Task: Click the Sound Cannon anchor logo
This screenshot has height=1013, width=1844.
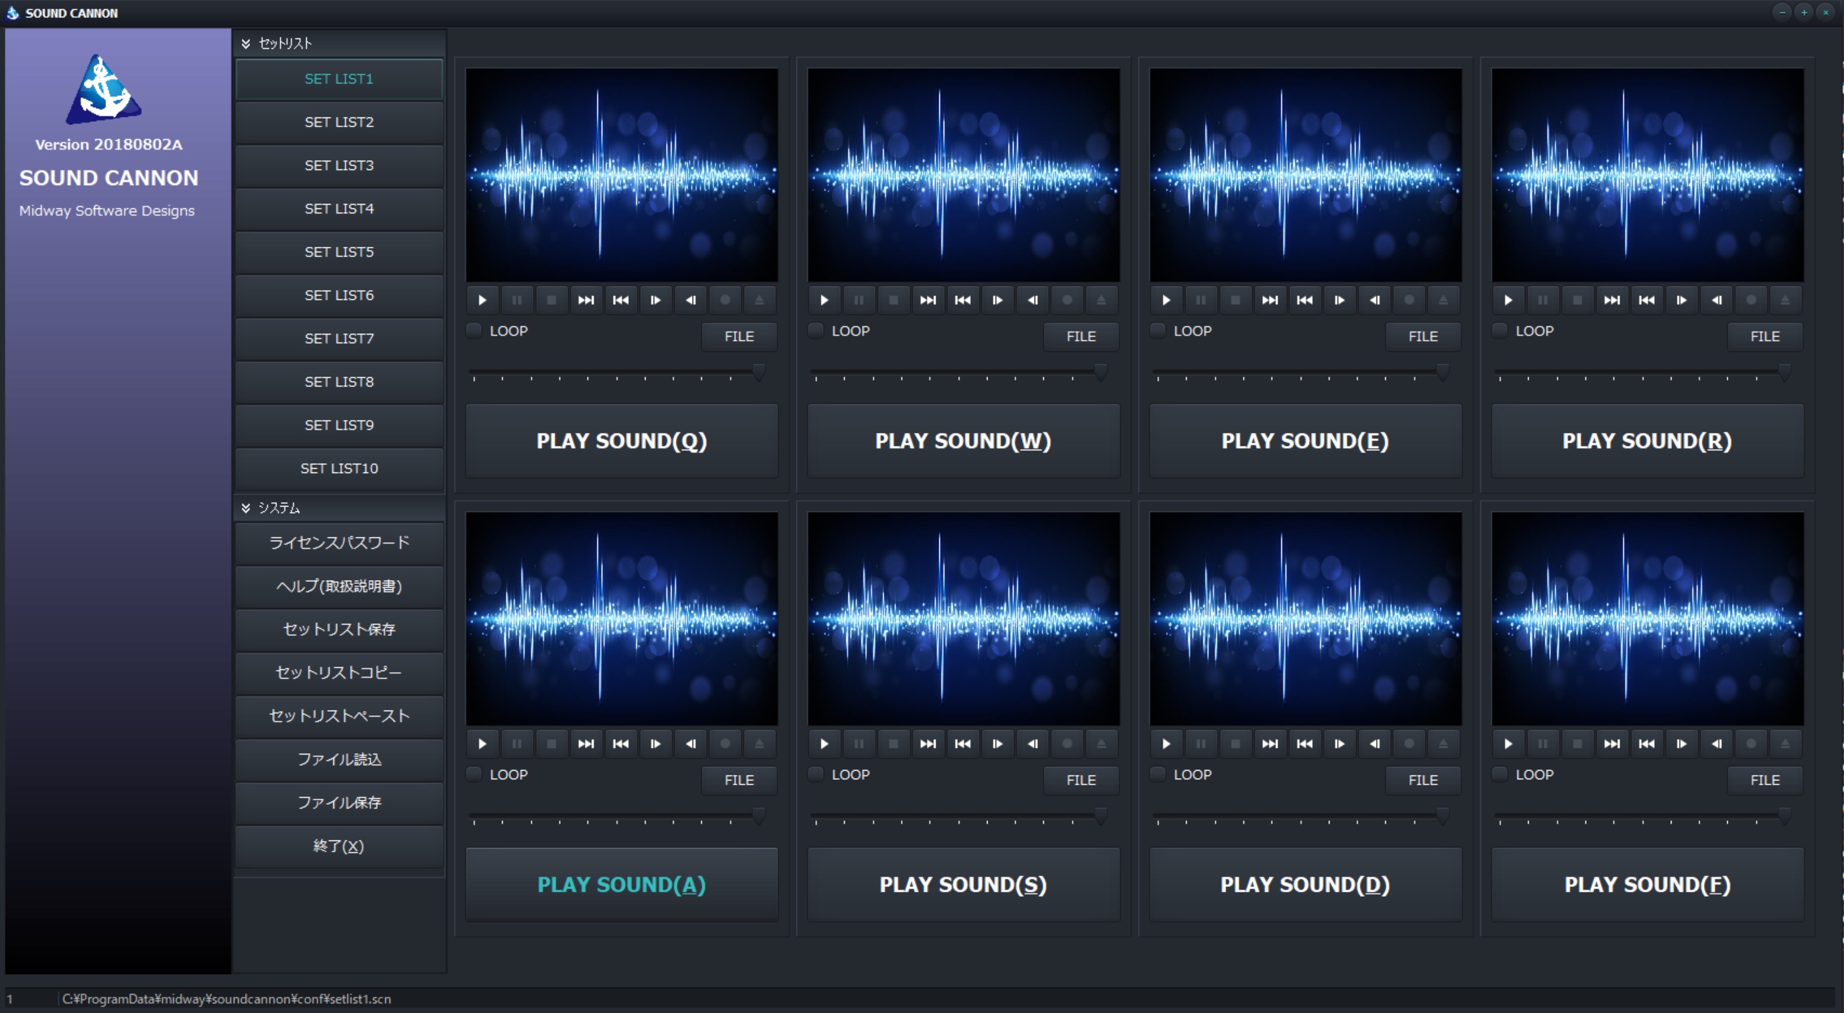Action: tap(104, 90)
